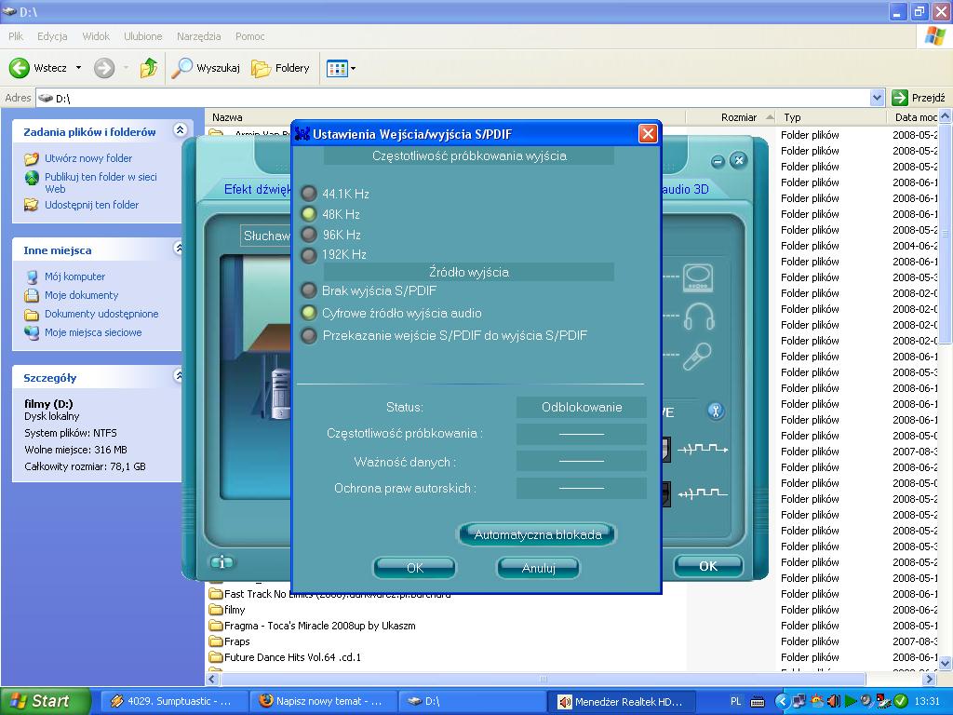Minimize Realtek manager with round minus icon
Image resolution: width=953 pixels, height=715 pixels.
(x=718, y=161)
